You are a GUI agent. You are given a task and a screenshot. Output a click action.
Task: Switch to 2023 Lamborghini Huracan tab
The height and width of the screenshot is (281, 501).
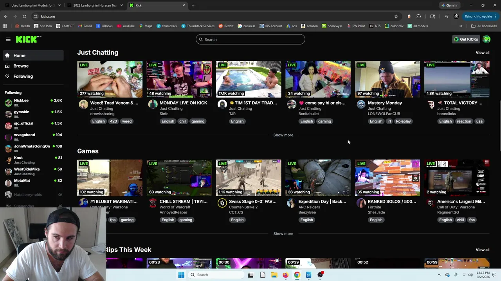click(94, 5)
